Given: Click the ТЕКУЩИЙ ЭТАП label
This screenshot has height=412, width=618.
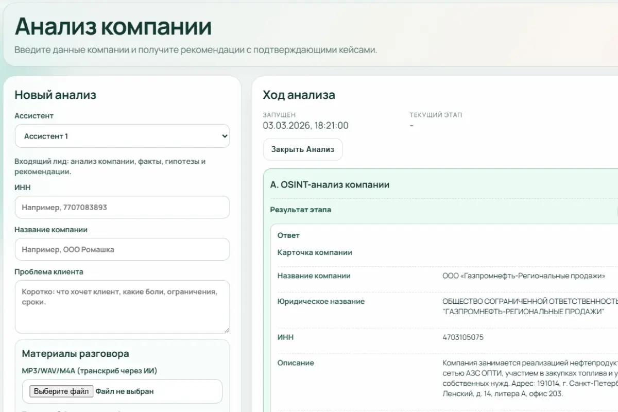Looking at the screenshot, I should click(436, 115).
